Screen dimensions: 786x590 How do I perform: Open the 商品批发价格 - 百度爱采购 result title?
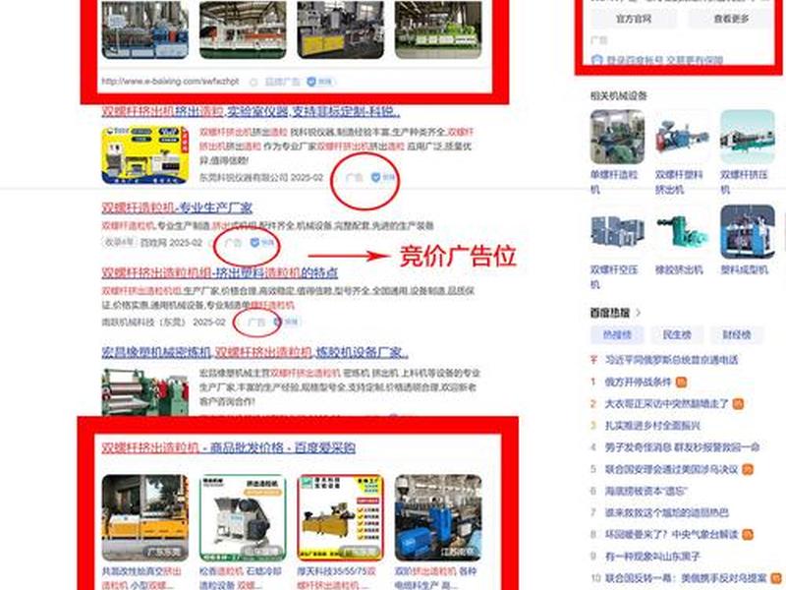(x=229, y=447)
